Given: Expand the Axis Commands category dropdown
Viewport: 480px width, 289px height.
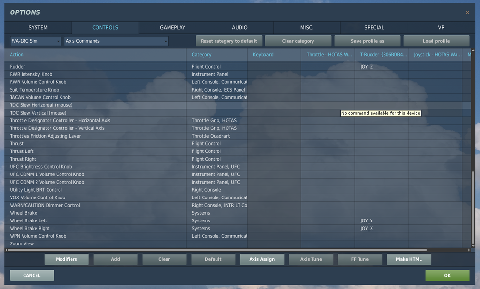Looking at the screenshot, I should click(116, 41).
